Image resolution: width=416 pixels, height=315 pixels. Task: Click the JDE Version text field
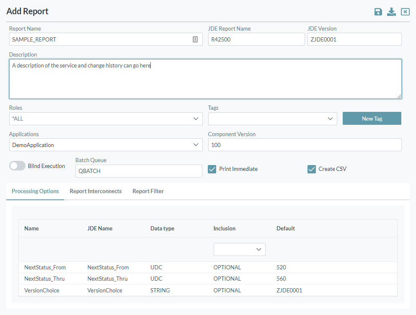point(354,39)
